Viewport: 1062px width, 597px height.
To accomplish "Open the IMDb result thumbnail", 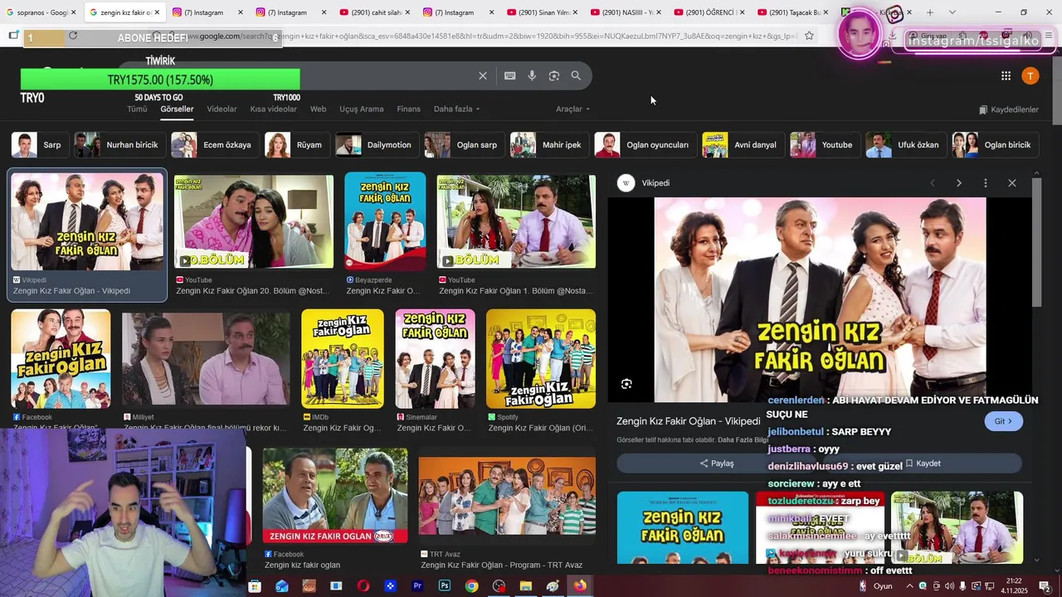I will [343, 358].
